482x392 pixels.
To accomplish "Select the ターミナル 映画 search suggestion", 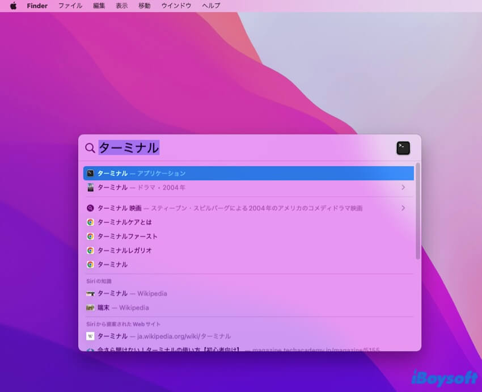I will pyautogui.click(x=248, y=208).
